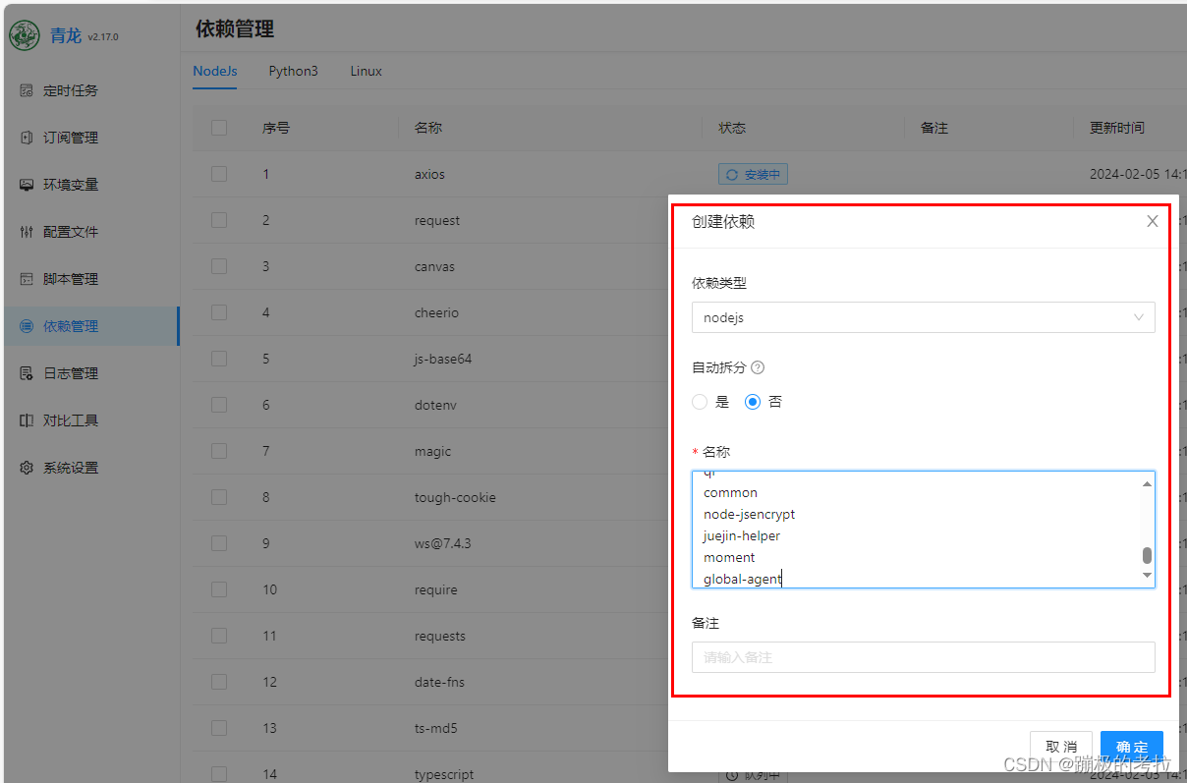Click the scroll-up arrow of the 名称 textarea
The width and height of the screenshot is (1187, 783).
1147,482
